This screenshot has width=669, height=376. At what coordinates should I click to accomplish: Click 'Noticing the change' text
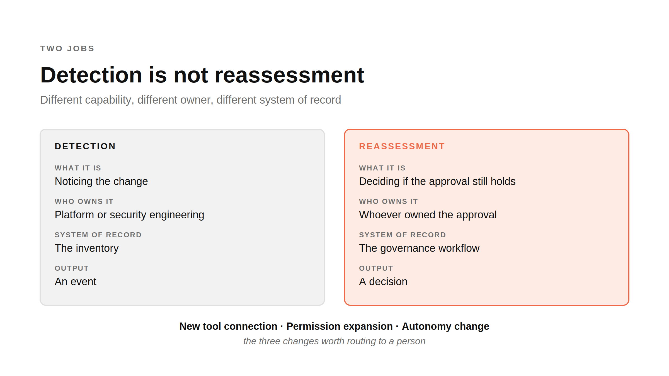tap(101, 182)
